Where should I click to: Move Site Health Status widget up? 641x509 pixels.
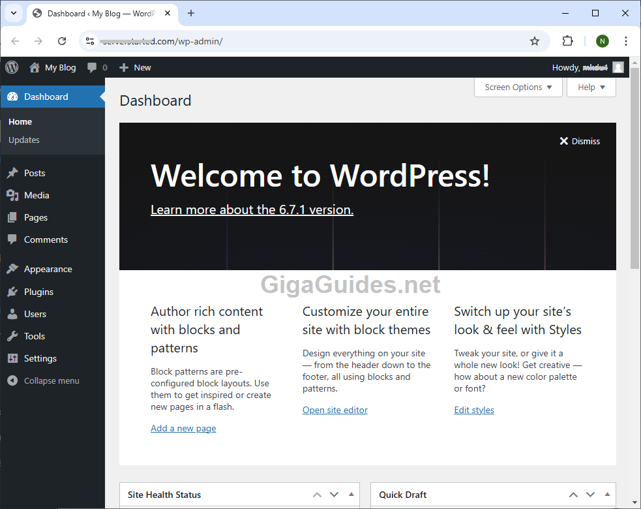317,495
